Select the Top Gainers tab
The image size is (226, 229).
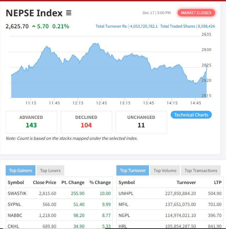point(20,170)
